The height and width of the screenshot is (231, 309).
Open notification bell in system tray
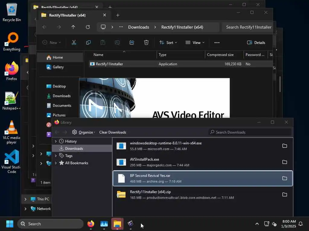[301, 224]
